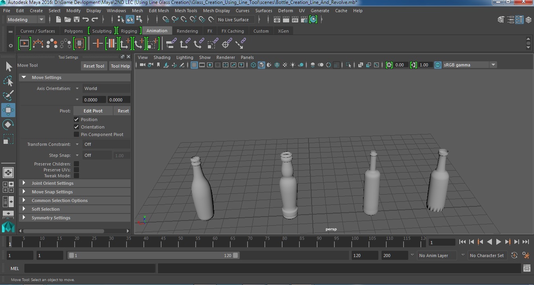Redo with the forward arrow icon
Screen dimensions: 534x285
pyautogui.click(x=95, y=19)
